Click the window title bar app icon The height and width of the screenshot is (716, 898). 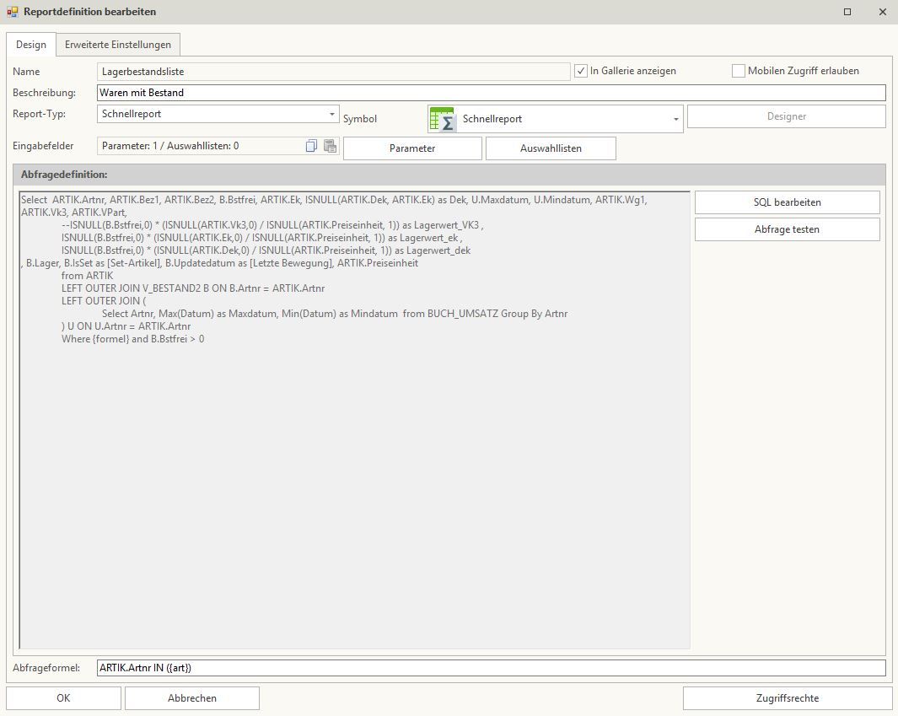[12, 12]
